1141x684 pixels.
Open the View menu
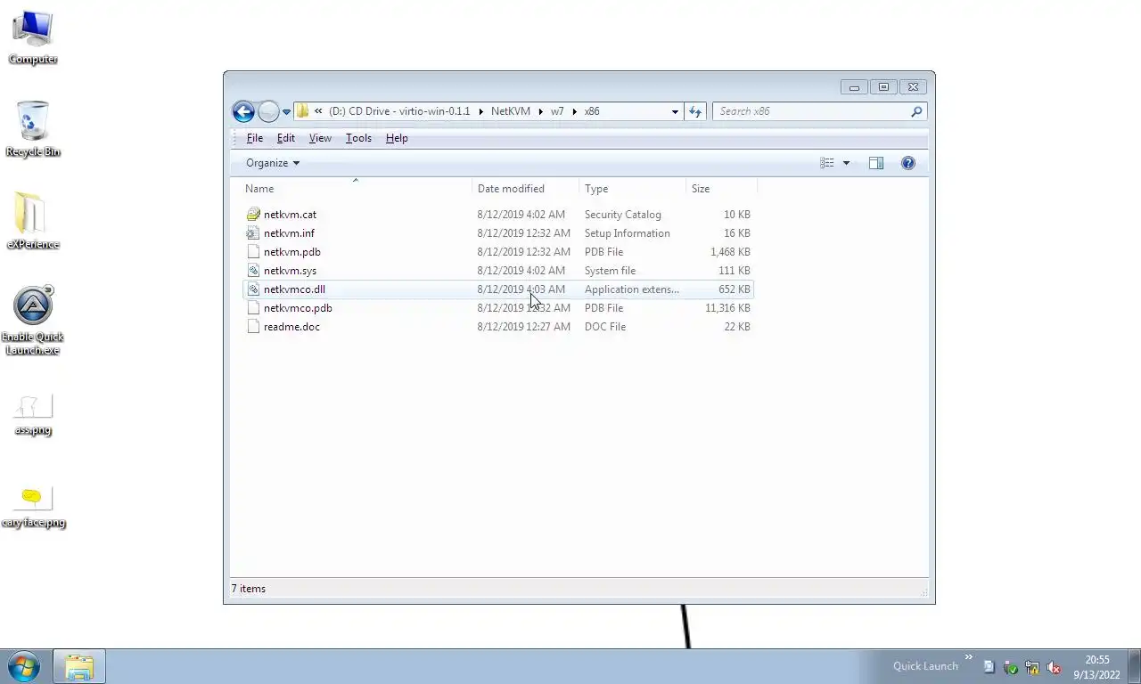[x=320, y=138]
